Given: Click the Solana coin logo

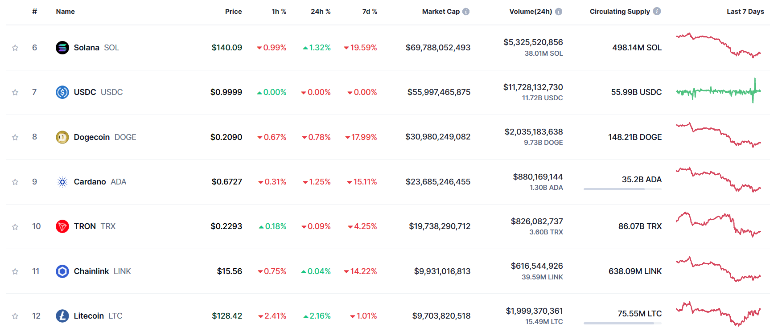Looking at the screenshot, I should 62,48.
